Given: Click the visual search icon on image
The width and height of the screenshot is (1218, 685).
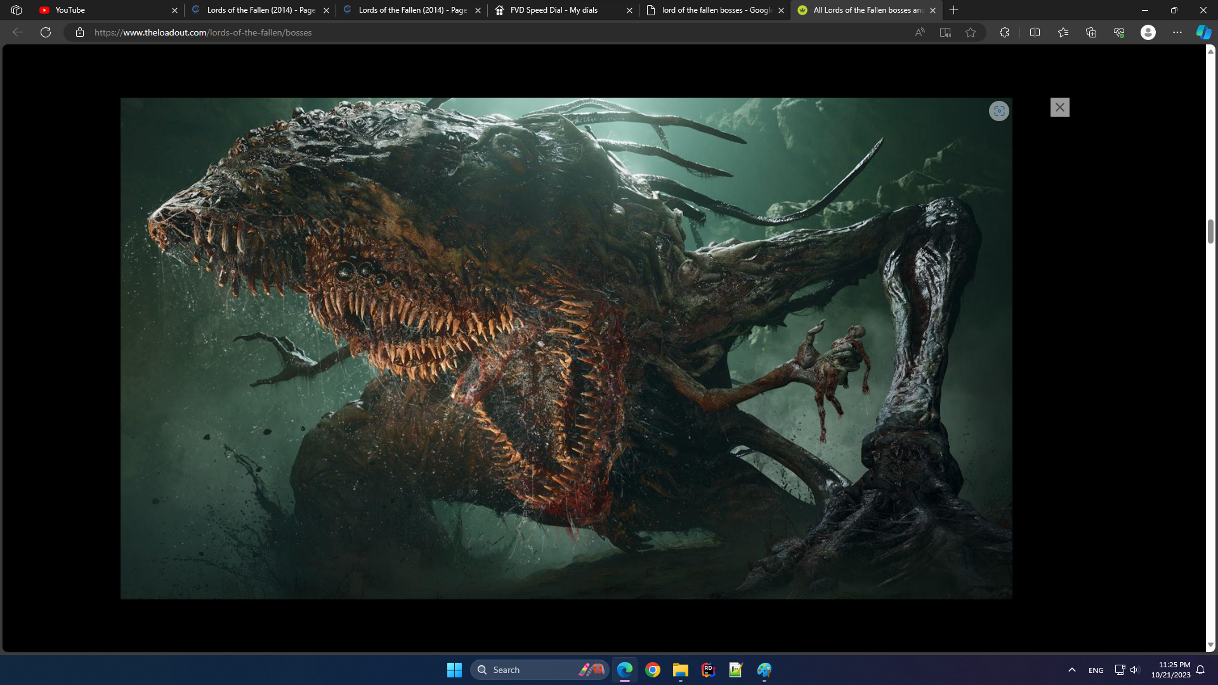Looking at the screenshot, I should (x=999, y=111).
